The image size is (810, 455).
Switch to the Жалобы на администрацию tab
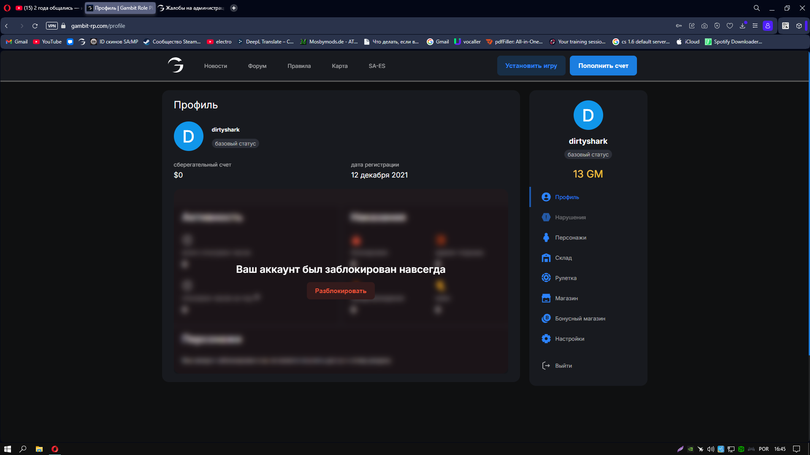[192, 8]
